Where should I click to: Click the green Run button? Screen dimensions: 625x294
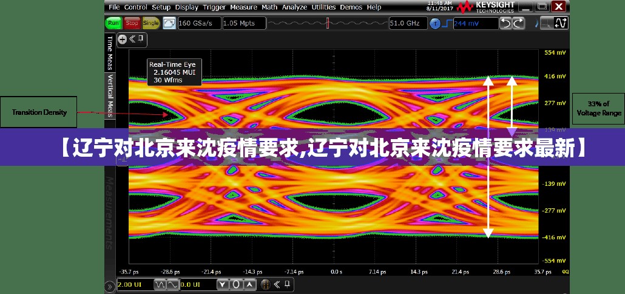113,23
